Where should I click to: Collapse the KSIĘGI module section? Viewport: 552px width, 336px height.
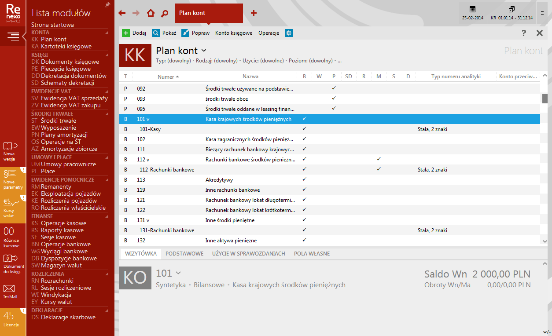(107, 55)
